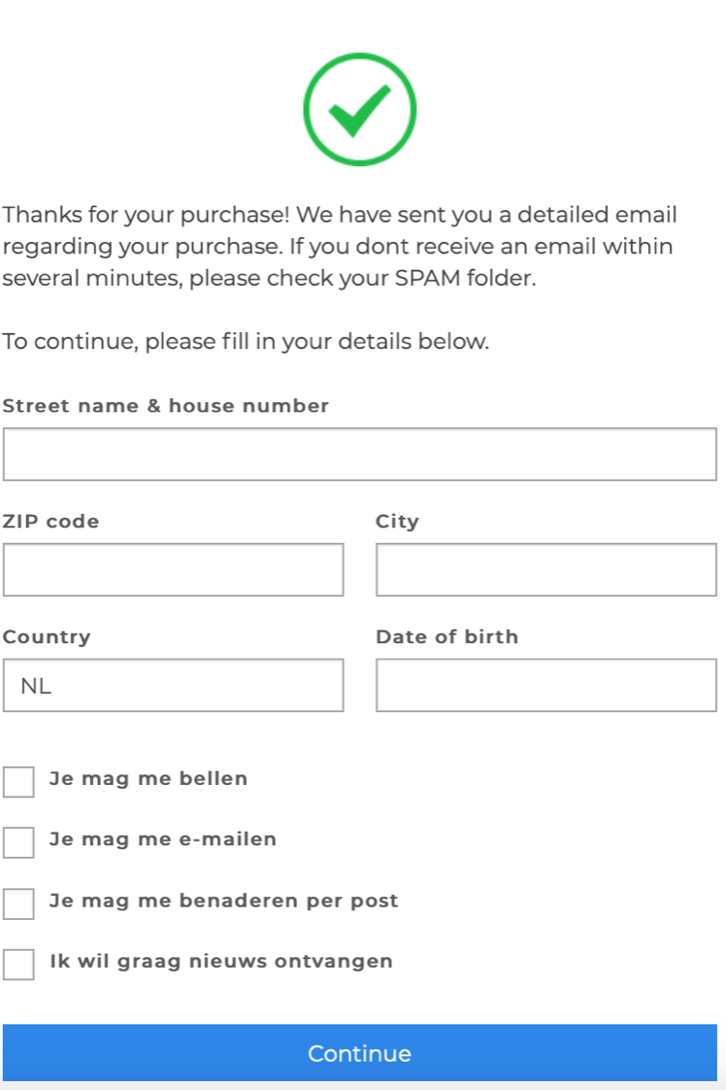Toggle the 'Ik wil graag nieuws ontvangen' checkbox
The width and height of the screenshot is (726, 1090).
tap(18, 964)
